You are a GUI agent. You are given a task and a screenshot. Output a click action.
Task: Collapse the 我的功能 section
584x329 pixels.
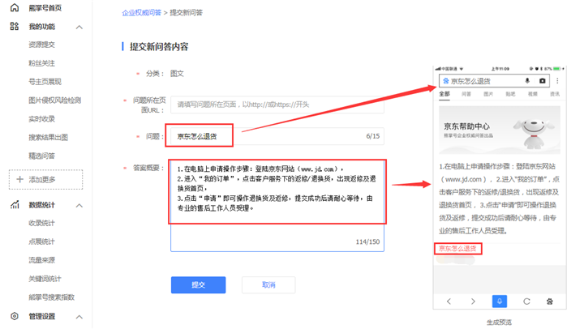79,27
